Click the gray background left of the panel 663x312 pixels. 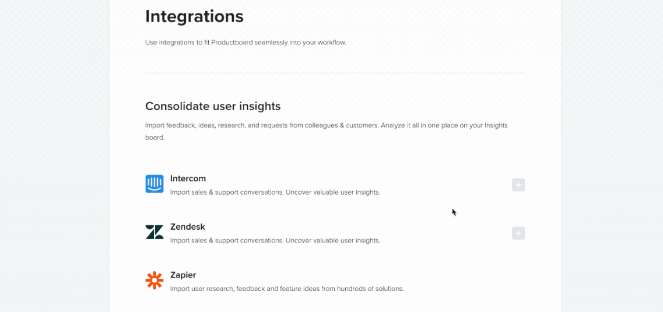(55, 156)
